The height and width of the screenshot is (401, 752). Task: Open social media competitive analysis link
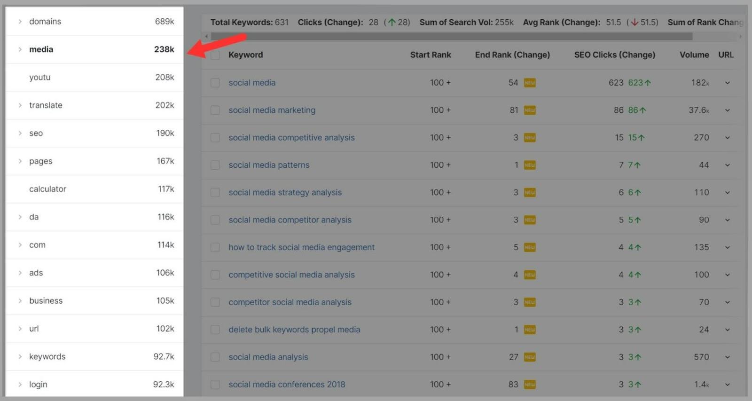pos(291,138)
